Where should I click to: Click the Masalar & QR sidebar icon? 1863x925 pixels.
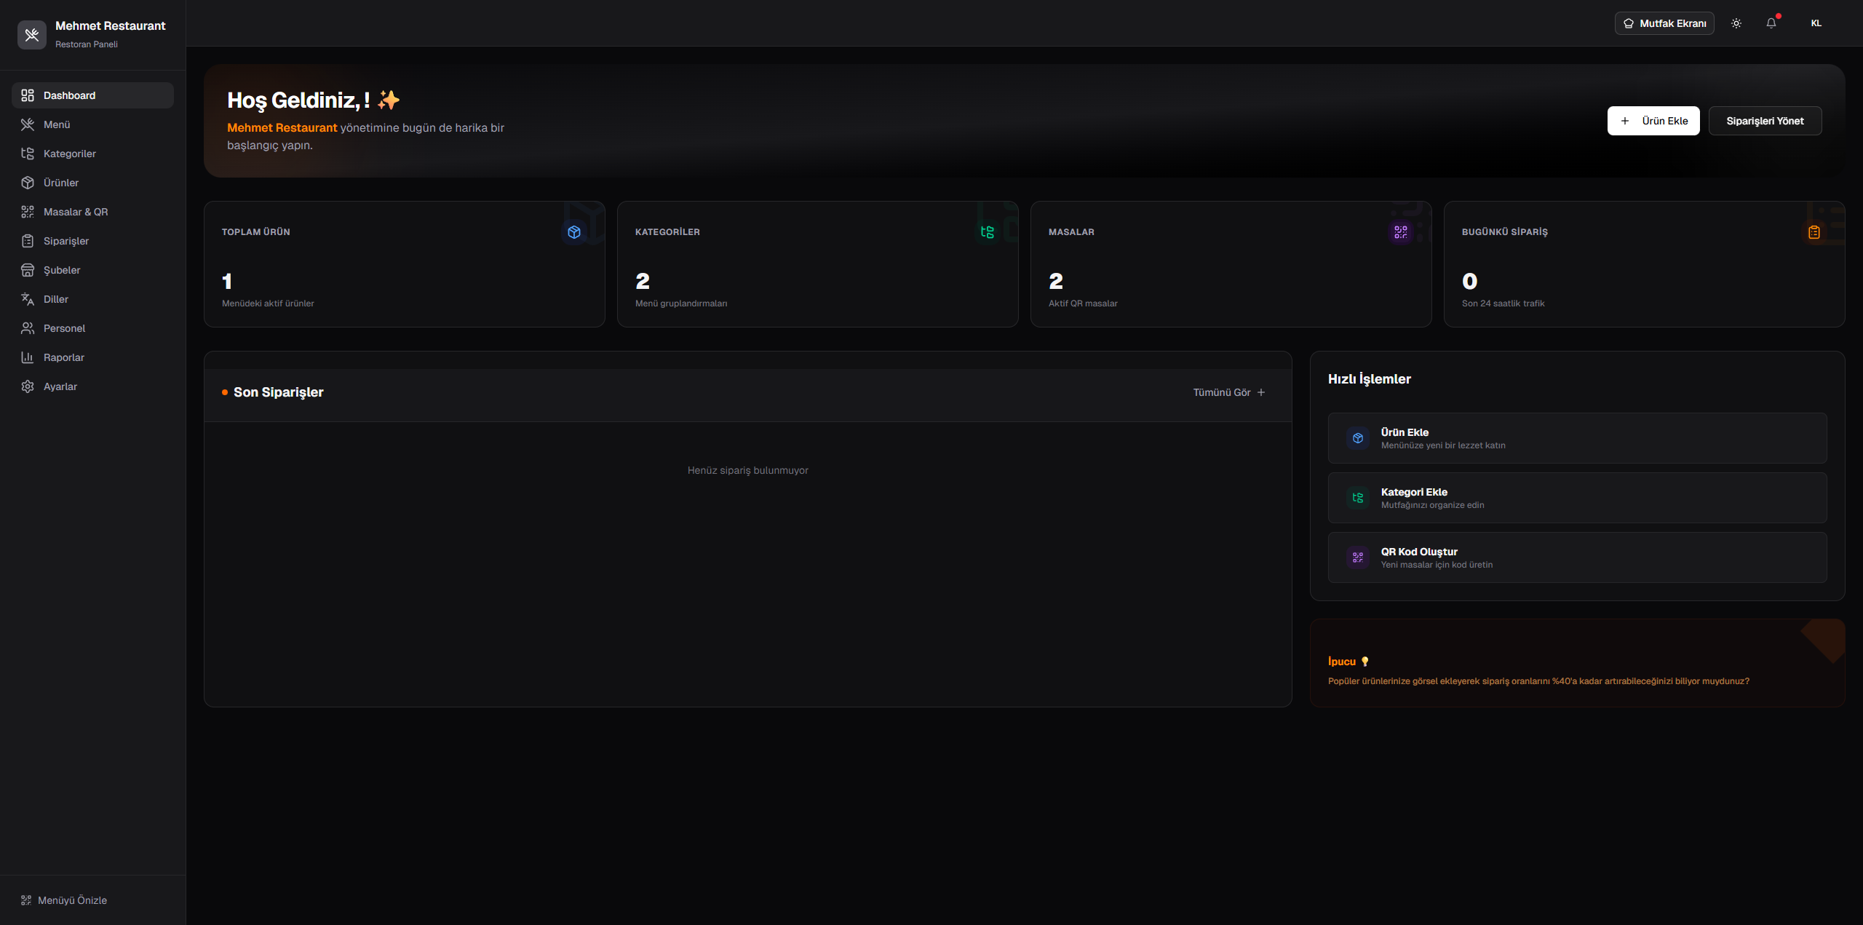pos(28,212)
